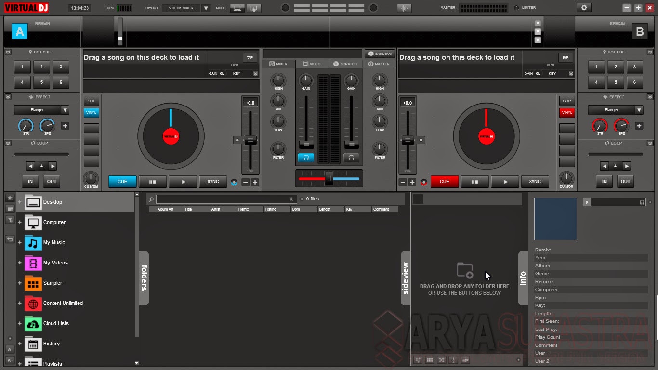Open the Flanger effect dropdown on deck A

click(42, 110)
